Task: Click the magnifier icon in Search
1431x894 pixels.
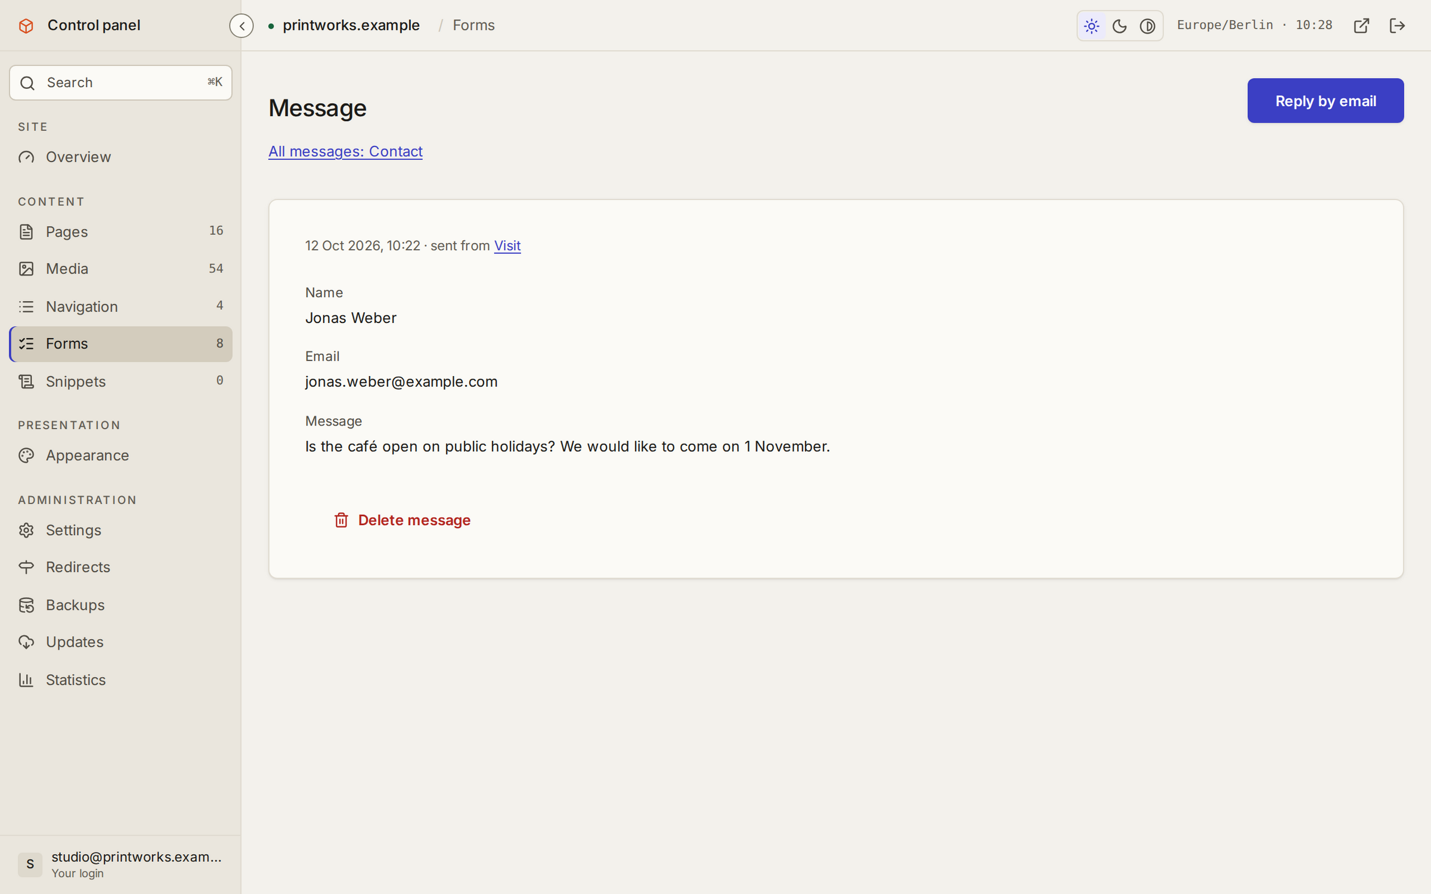Action: coord(27,83)
